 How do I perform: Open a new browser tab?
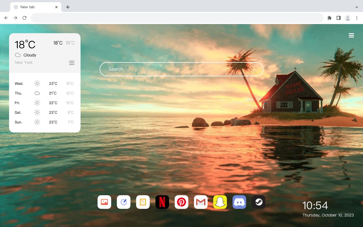point(67,7)
